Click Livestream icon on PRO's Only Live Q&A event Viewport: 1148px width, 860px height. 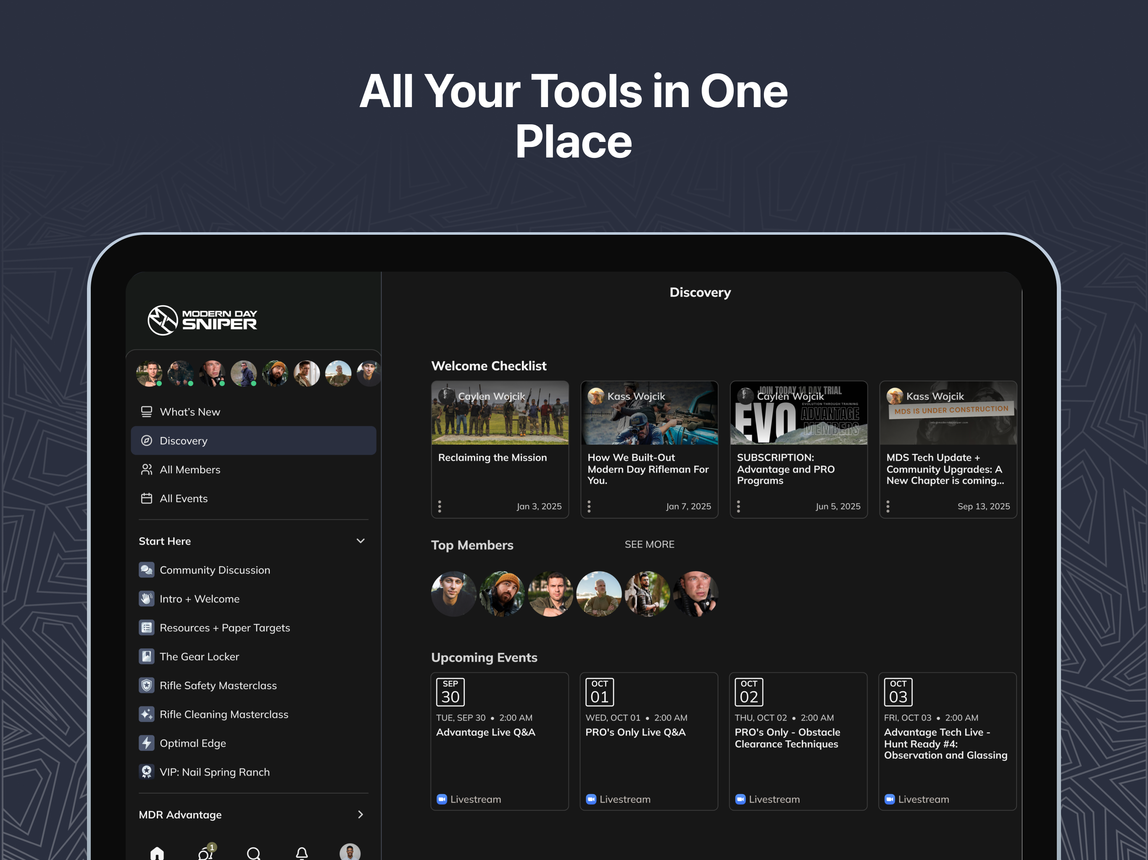[591, 799]
